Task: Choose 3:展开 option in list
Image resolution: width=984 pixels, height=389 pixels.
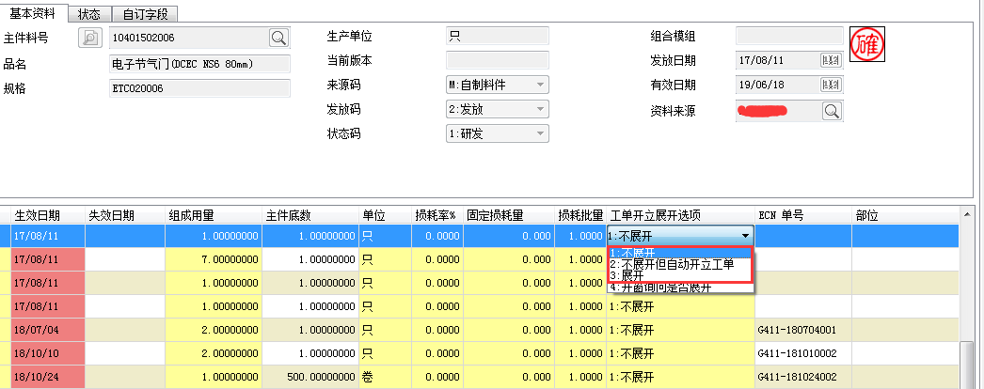Action: coord(680,275)
